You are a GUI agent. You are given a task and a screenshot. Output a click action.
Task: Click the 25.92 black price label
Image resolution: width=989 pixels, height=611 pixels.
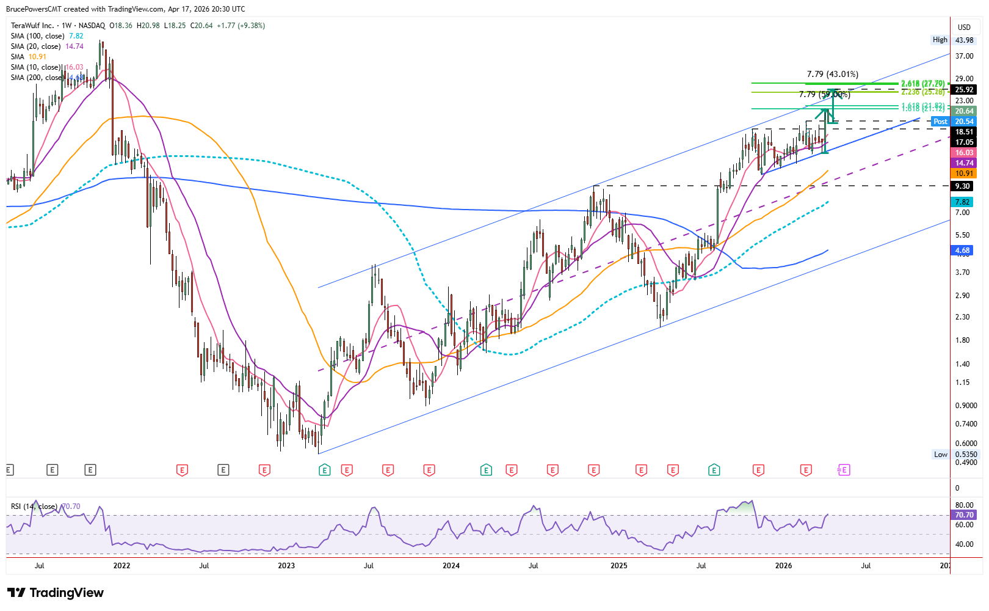(964, 90)
